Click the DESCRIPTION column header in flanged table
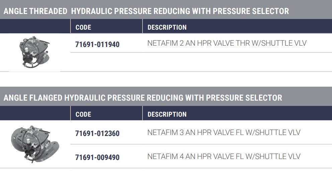This screenshot has width=332, height=172. pyautogui.click(x=167, y=114)
